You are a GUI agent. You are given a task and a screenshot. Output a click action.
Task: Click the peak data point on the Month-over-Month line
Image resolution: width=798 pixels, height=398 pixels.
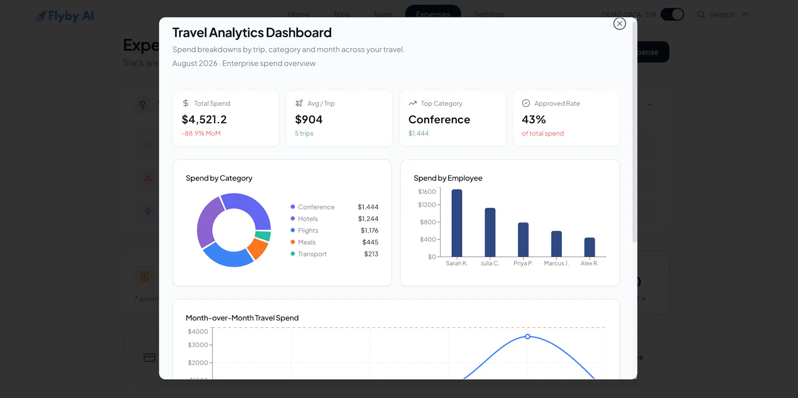tap(528, 337)
